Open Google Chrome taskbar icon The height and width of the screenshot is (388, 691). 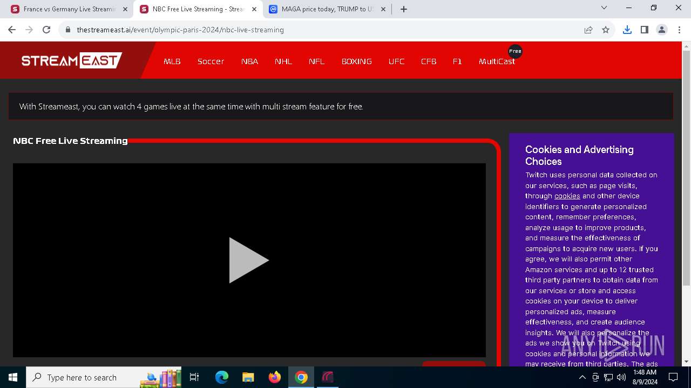point(301,377)
